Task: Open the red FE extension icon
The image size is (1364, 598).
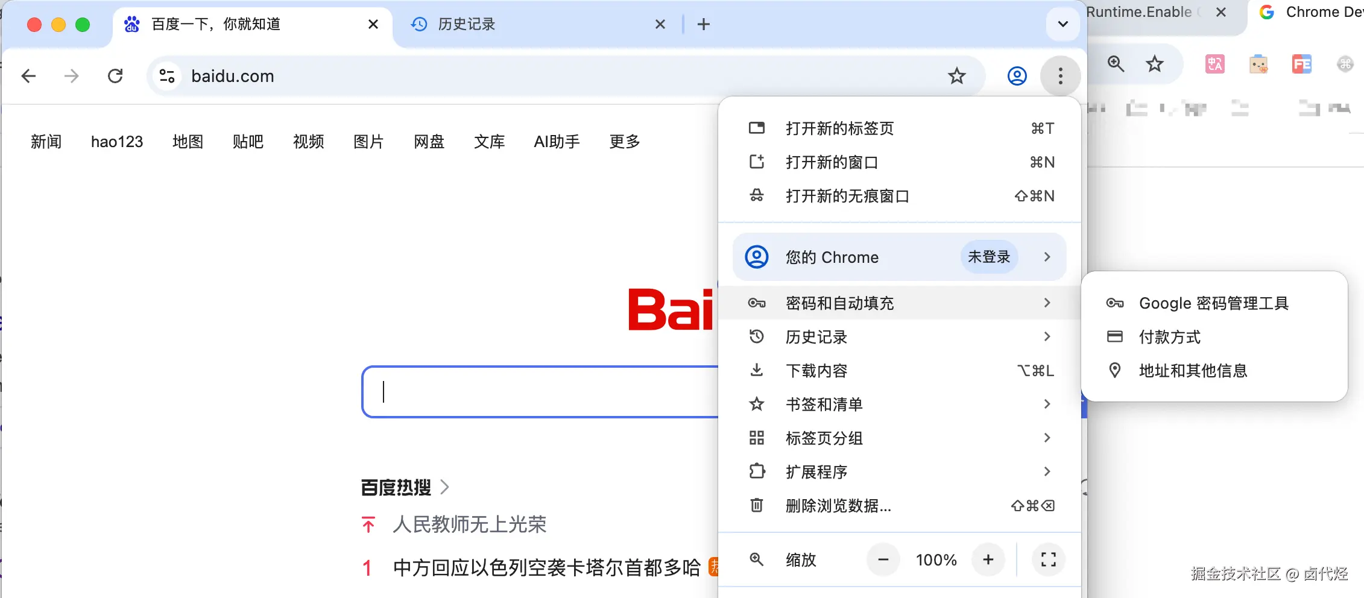Action: pos(1302,63)
